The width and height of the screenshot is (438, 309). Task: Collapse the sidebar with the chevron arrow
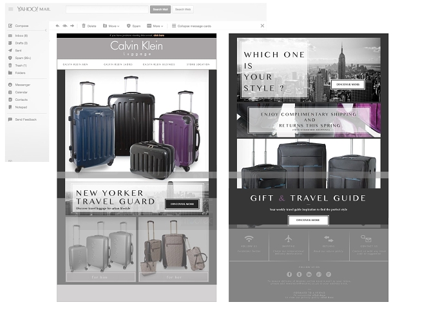coord(46,30)
